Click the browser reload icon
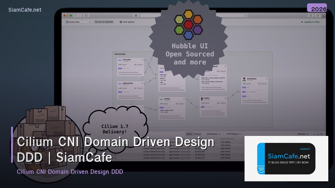 [x=246, y=16]
